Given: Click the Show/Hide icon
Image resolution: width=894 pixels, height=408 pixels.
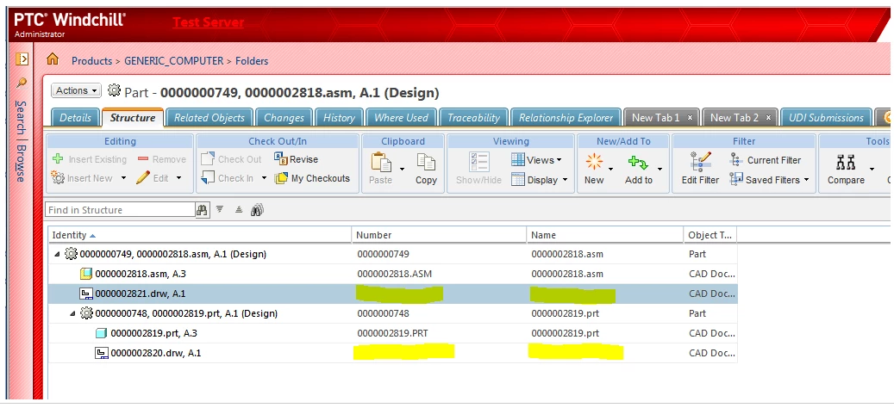Looking at the screenshot, I should [479, 162].
